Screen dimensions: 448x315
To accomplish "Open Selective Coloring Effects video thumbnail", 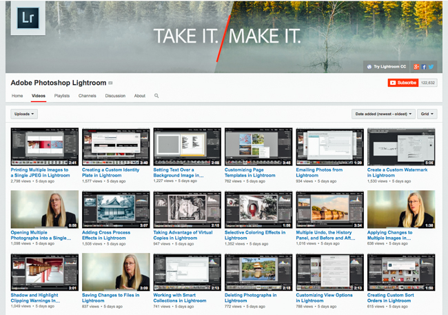I will (258, 210).
